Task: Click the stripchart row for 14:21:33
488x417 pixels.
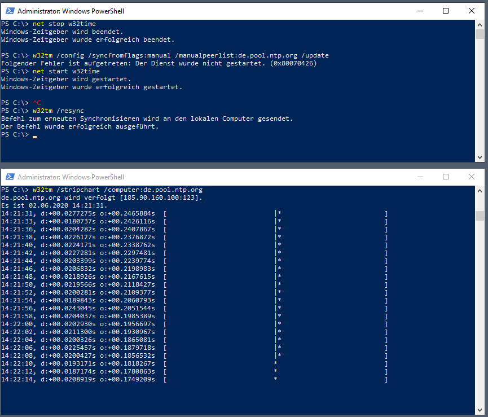Action: [194, 222]
